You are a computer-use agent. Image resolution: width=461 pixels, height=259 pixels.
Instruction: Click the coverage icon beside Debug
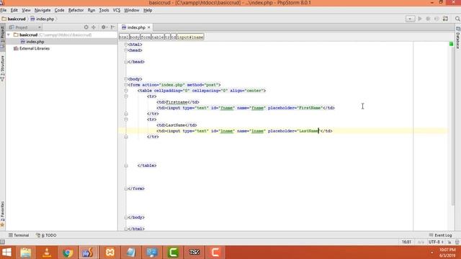click(x=437, y=19)
